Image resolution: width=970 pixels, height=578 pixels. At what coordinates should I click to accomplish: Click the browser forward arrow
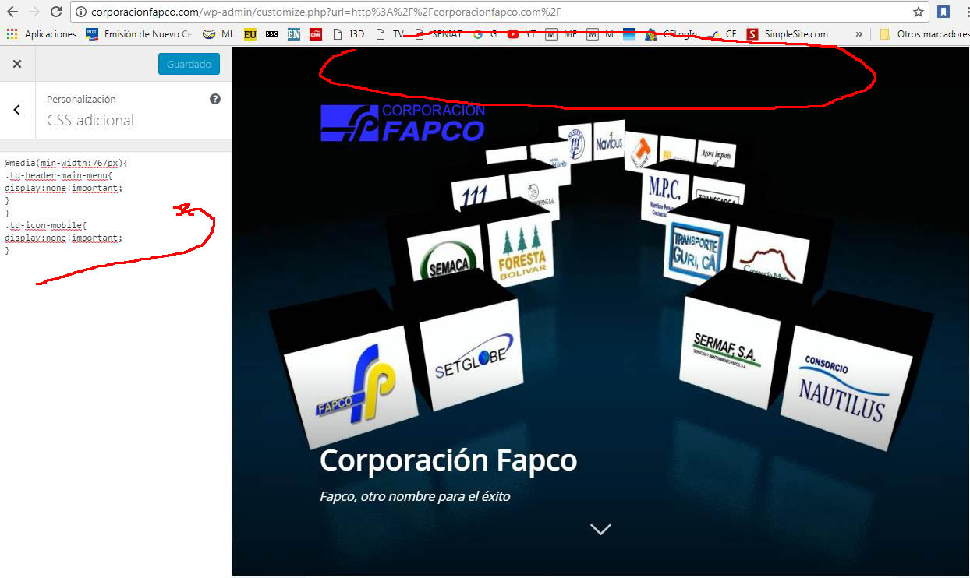[34, 12]
